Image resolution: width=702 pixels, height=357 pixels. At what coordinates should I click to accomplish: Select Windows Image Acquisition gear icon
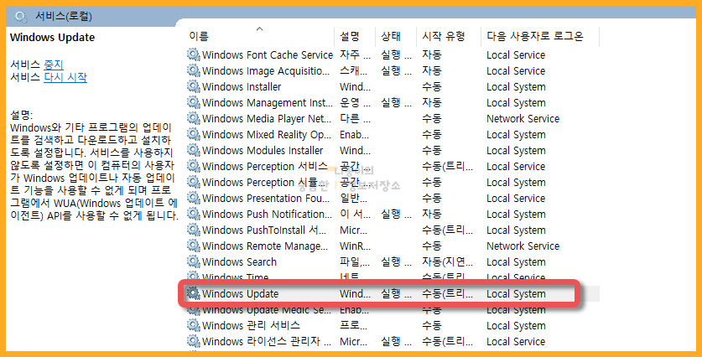(194, 70)
